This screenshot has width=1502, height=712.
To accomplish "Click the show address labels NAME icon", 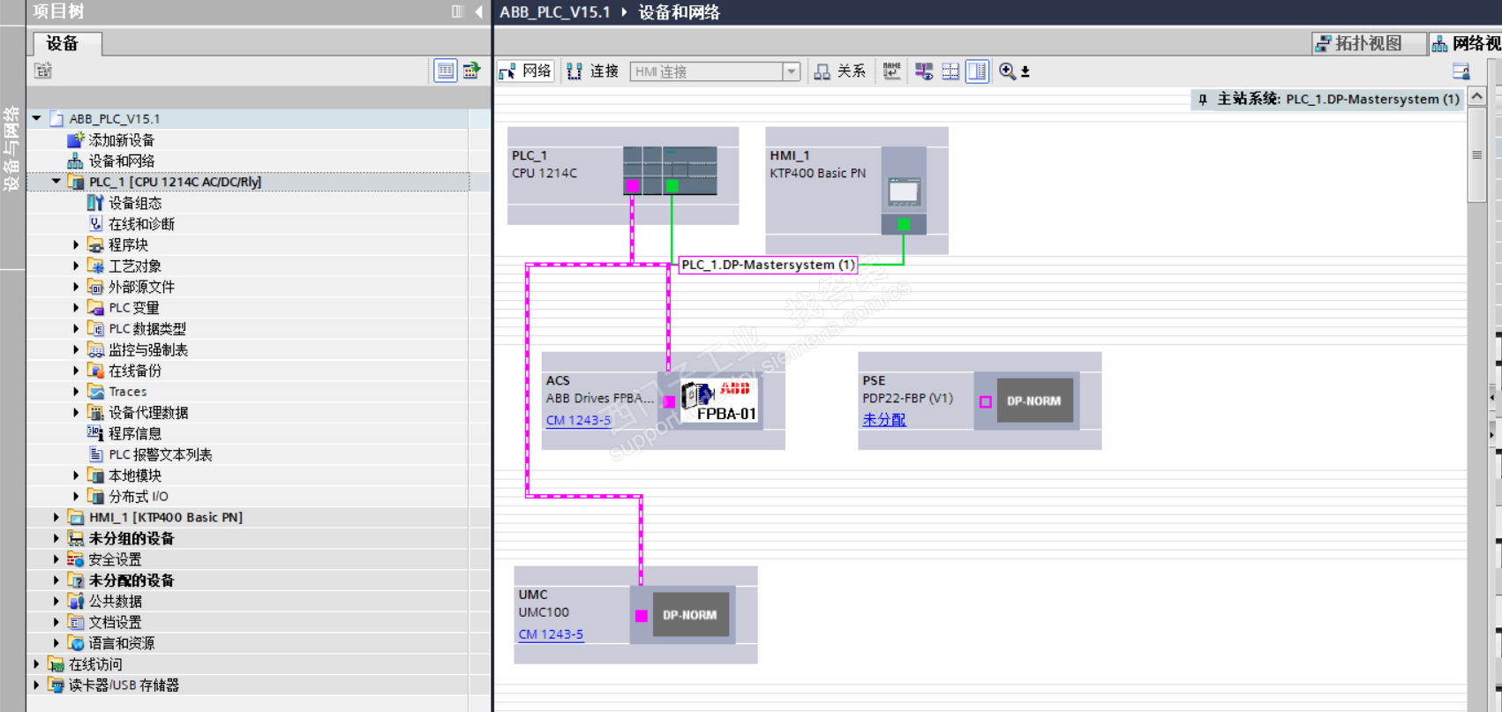I will pos(892,71).
